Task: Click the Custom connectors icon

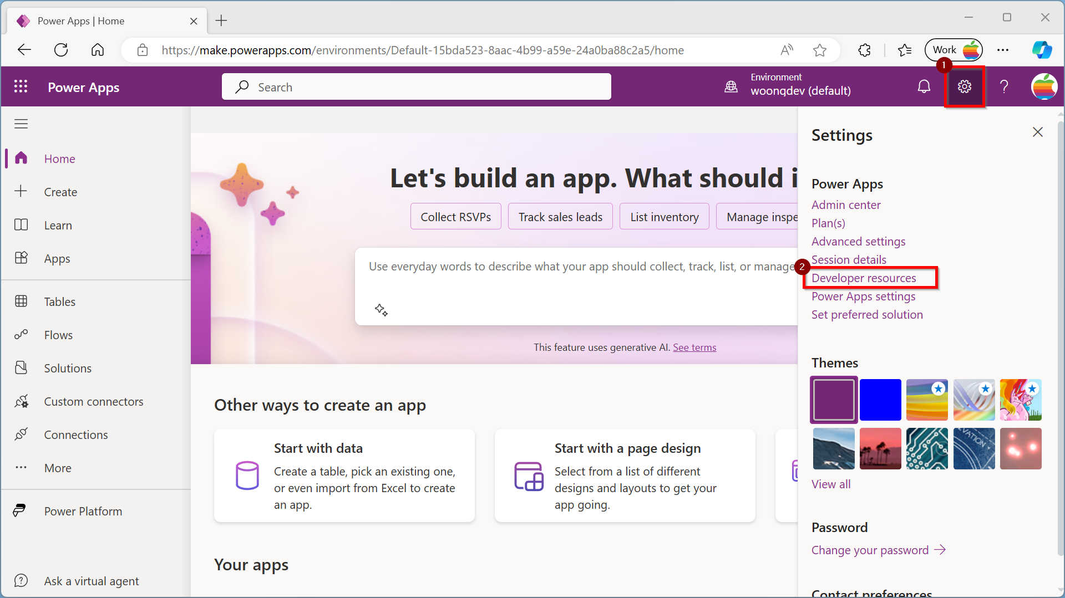Action: 21,401
